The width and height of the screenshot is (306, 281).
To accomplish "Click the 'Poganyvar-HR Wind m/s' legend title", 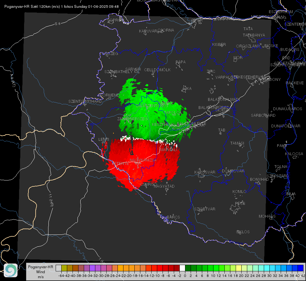I will click(x=41, y=272).
